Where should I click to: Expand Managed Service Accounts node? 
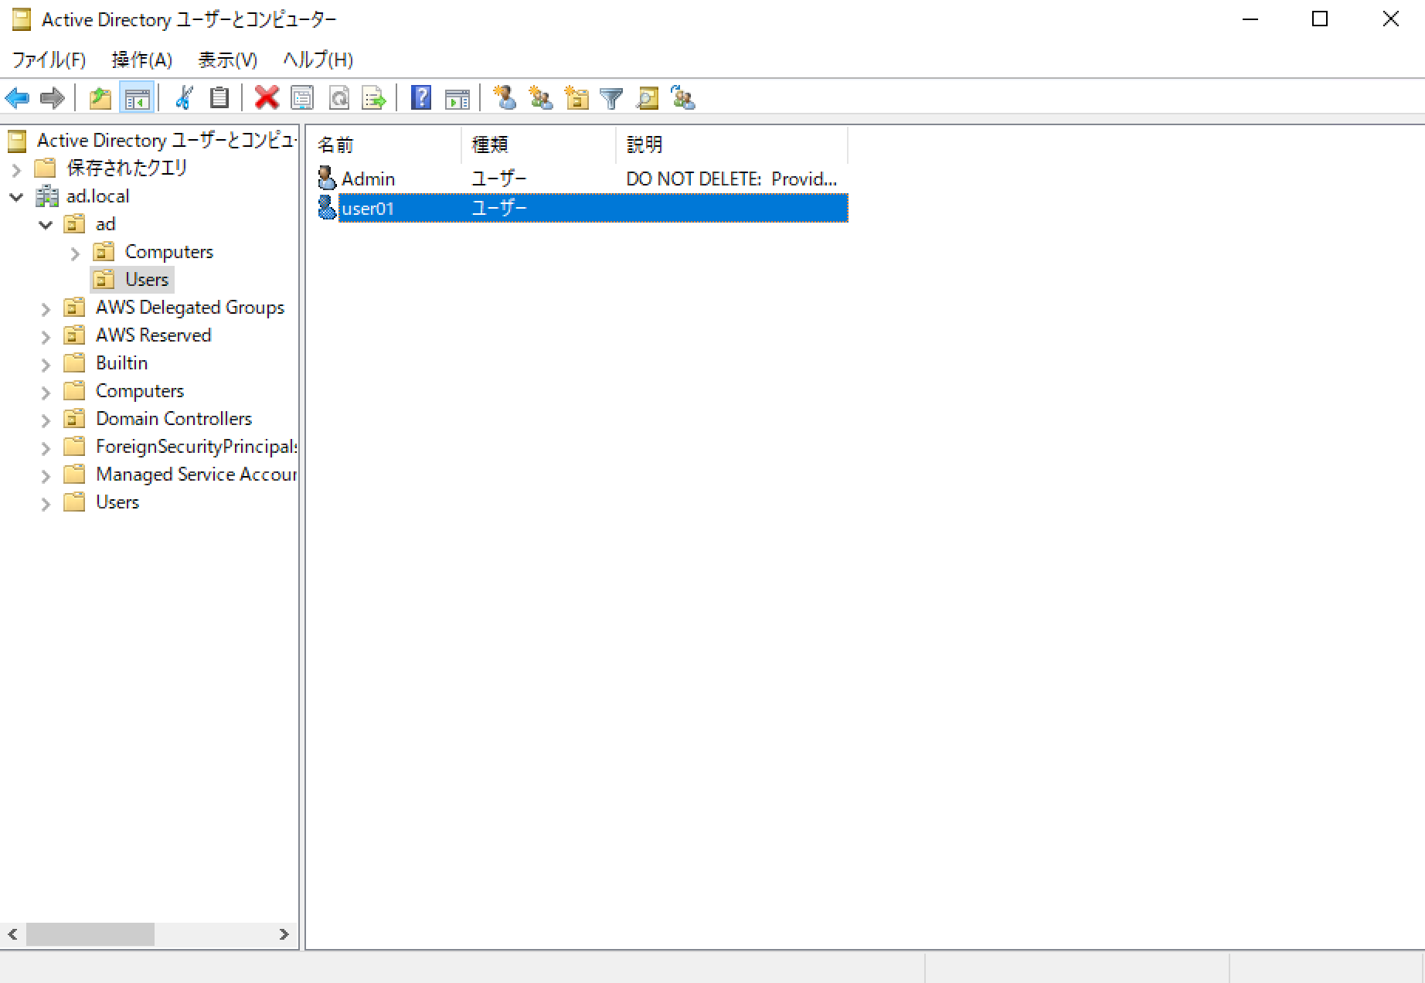46,476
